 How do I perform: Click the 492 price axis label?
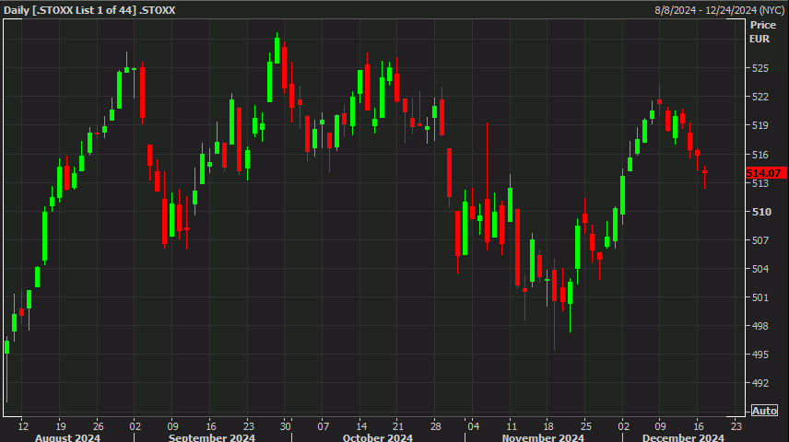pos(760,383)
